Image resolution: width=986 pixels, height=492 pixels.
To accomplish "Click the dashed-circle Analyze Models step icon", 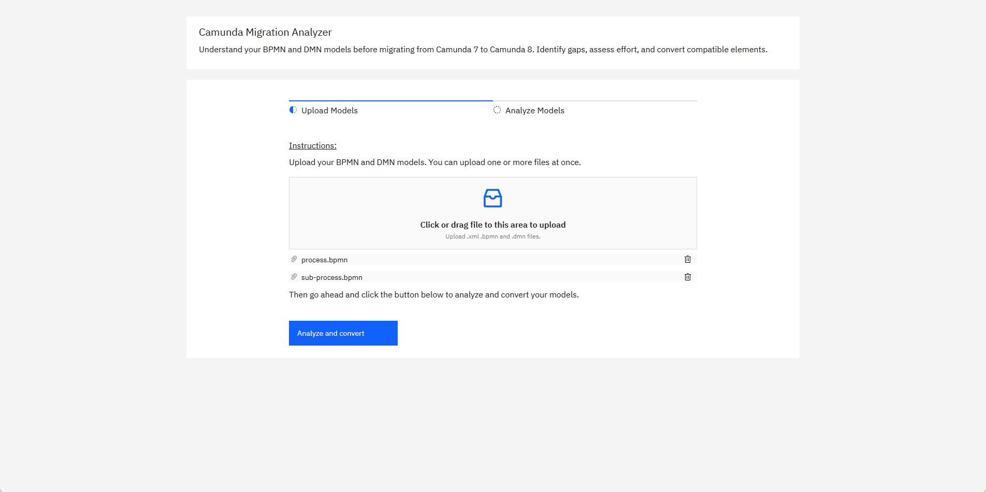I will pyautogui.click(x=497, y=110).
